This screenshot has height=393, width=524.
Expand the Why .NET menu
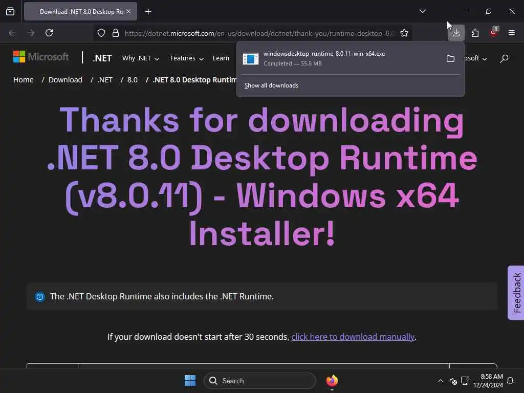pyautogui.click(x=140, y=58)
